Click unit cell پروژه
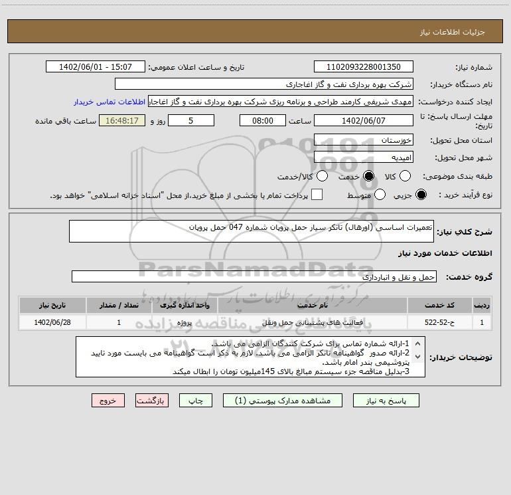The width and height of the screenshot is (511, 495). click(x=184, y=322)
